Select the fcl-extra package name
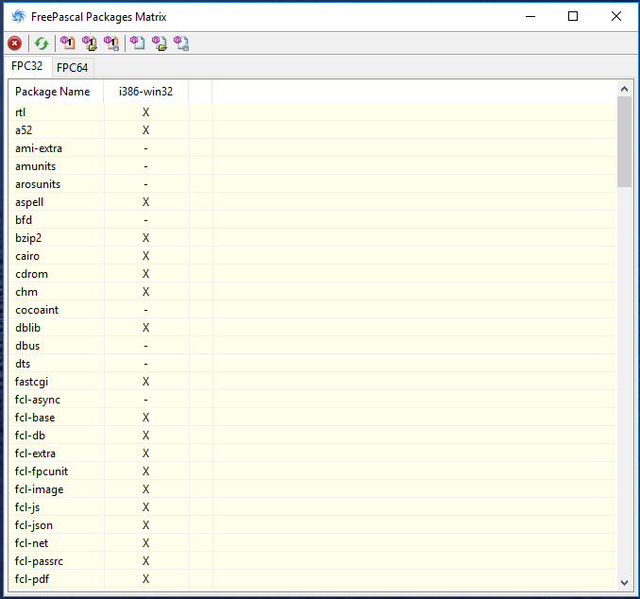Viewport: 640px width, 599px height. pyautogui.click(x=35, y=454)
